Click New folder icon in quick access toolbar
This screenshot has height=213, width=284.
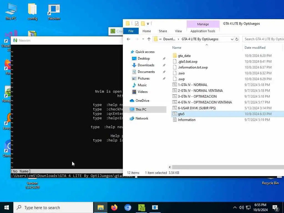coord(143,24)
